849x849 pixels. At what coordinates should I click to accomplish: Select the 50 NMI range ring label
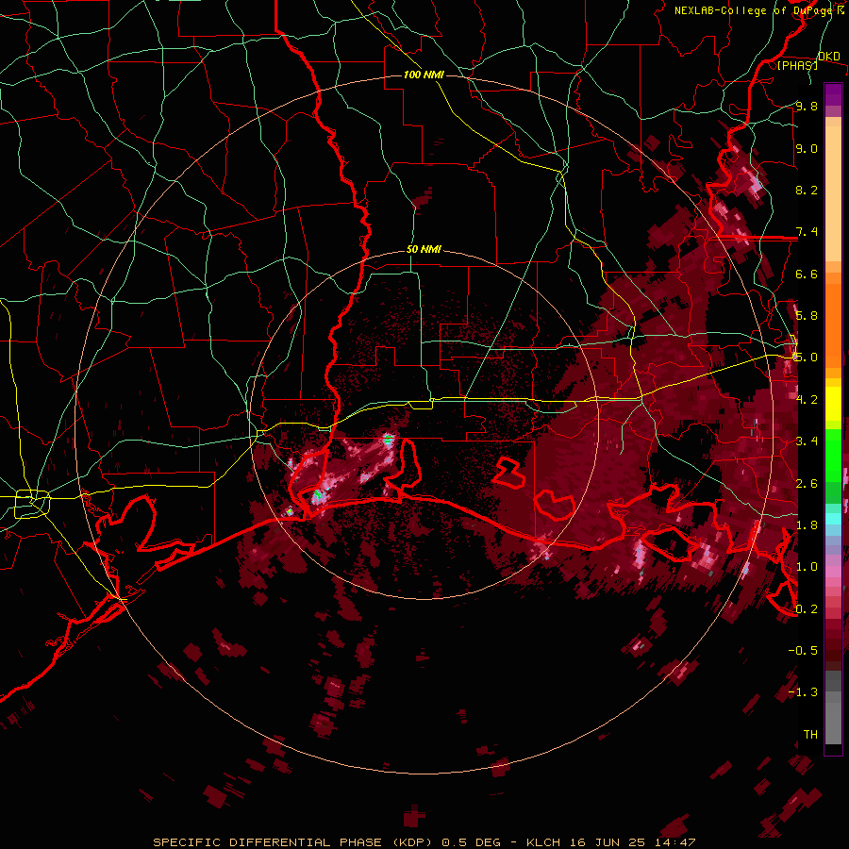424,250
